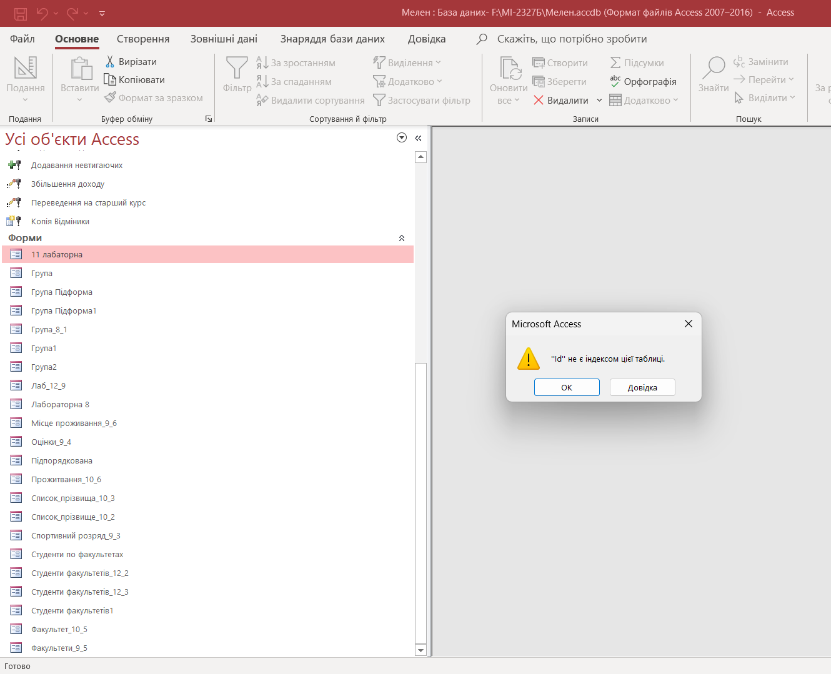The image size is (831, 674).
Task: Click Довідка button in the error dialog
Action: [642, 387]
